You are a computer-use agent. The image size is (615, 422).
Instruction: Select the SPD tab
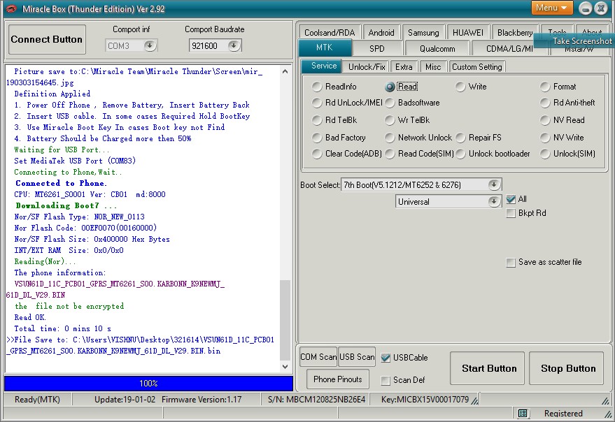[x=377, y=49]
